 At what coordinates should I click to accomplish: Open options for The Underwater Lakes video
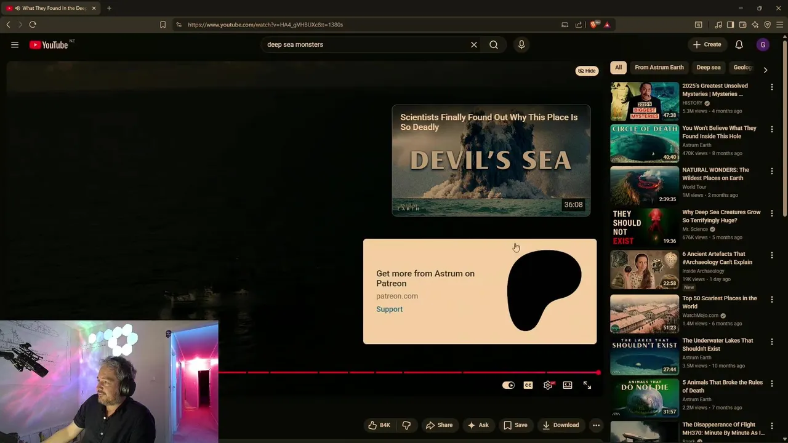point(772,341)
